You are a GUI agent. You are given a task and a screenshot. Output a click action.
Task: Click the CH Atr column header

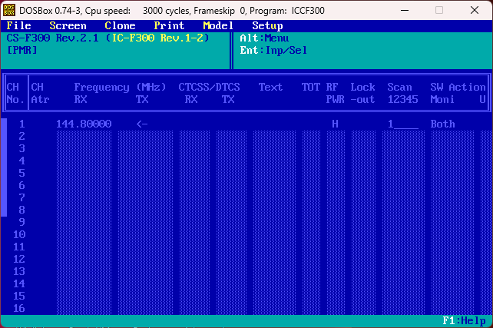click(40, 93)
